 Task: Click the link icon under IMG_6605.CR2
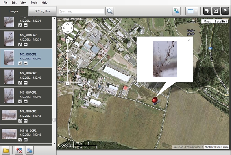coord(20,63)
